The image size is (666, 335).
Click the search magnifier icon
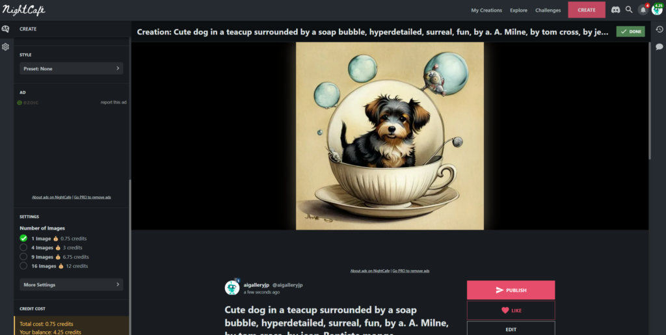[x=629, y=9]
